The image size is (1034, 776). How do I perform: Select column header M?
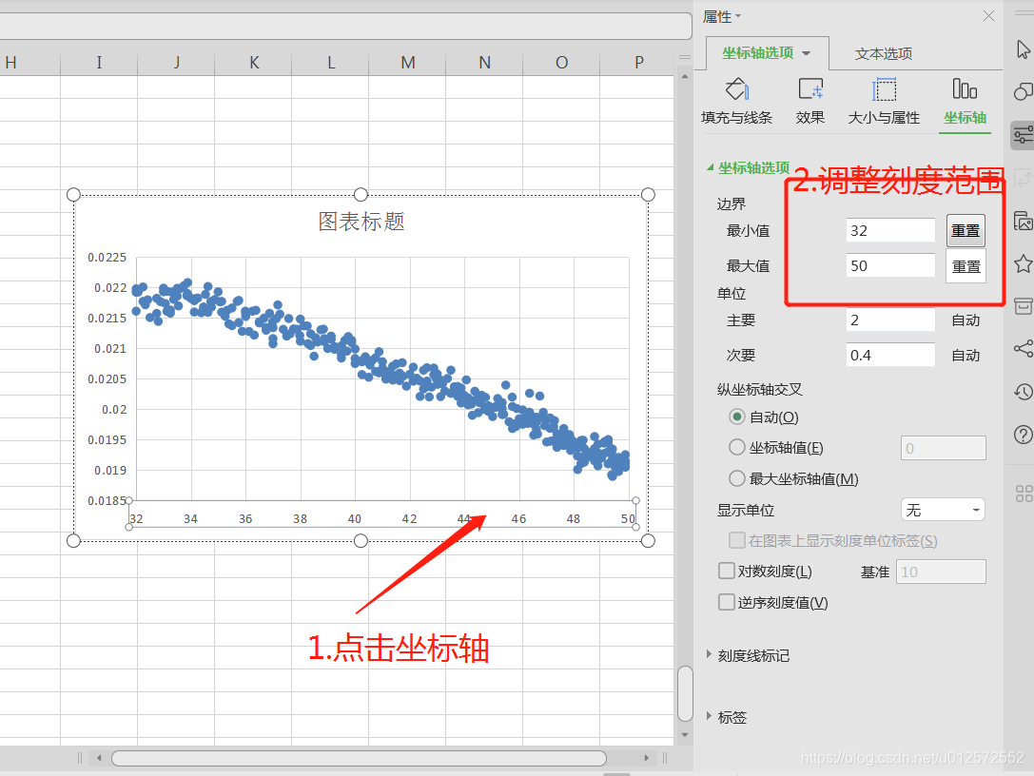pyautogui.click(x=407, y=63)
